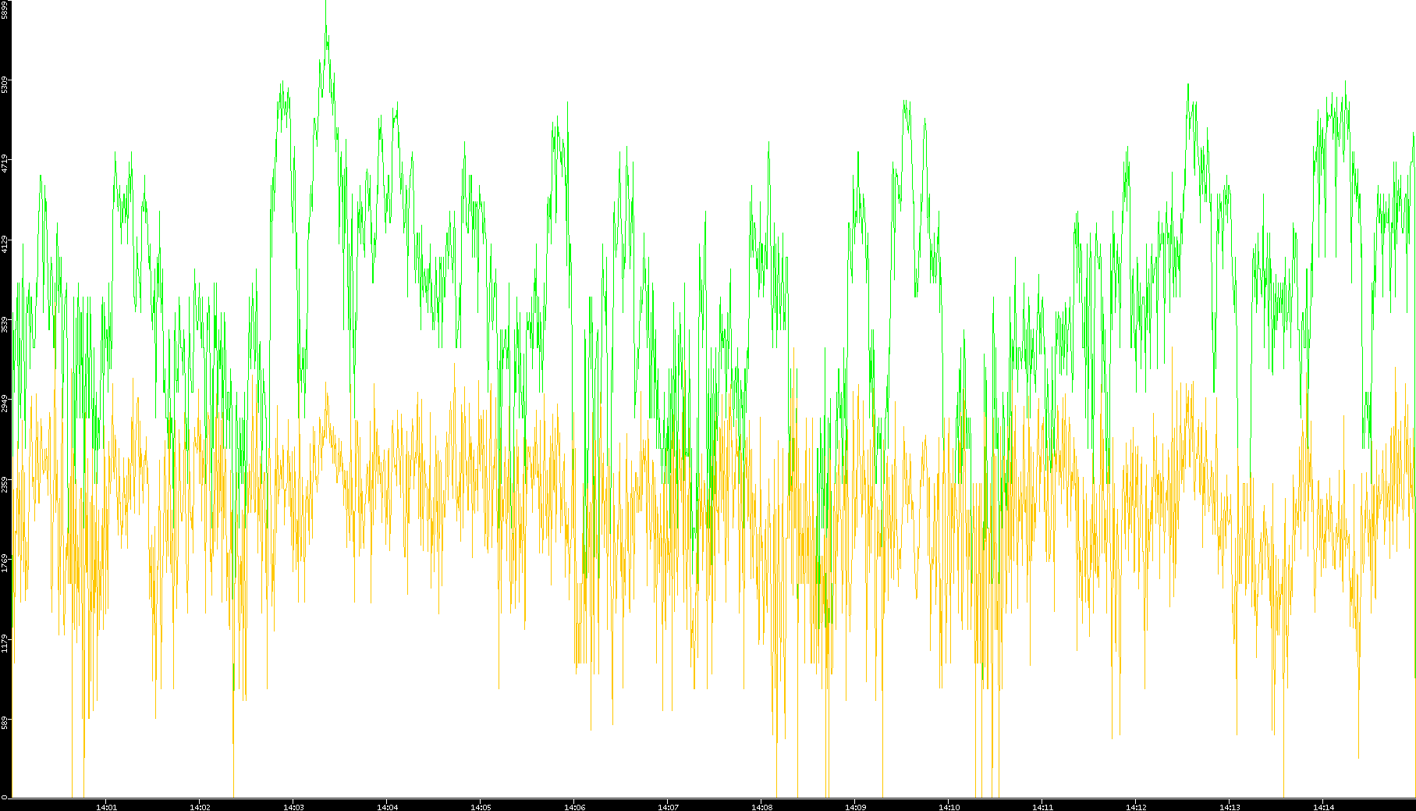Screen dimensions: 1416x811
Task: Click the 589 y-axis label
Action: (x=5, y=724)
